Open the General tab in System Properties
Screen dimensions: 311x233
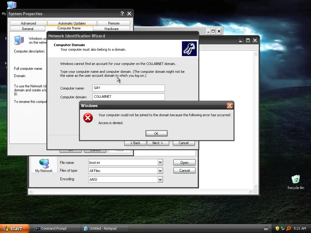(28, 29)
